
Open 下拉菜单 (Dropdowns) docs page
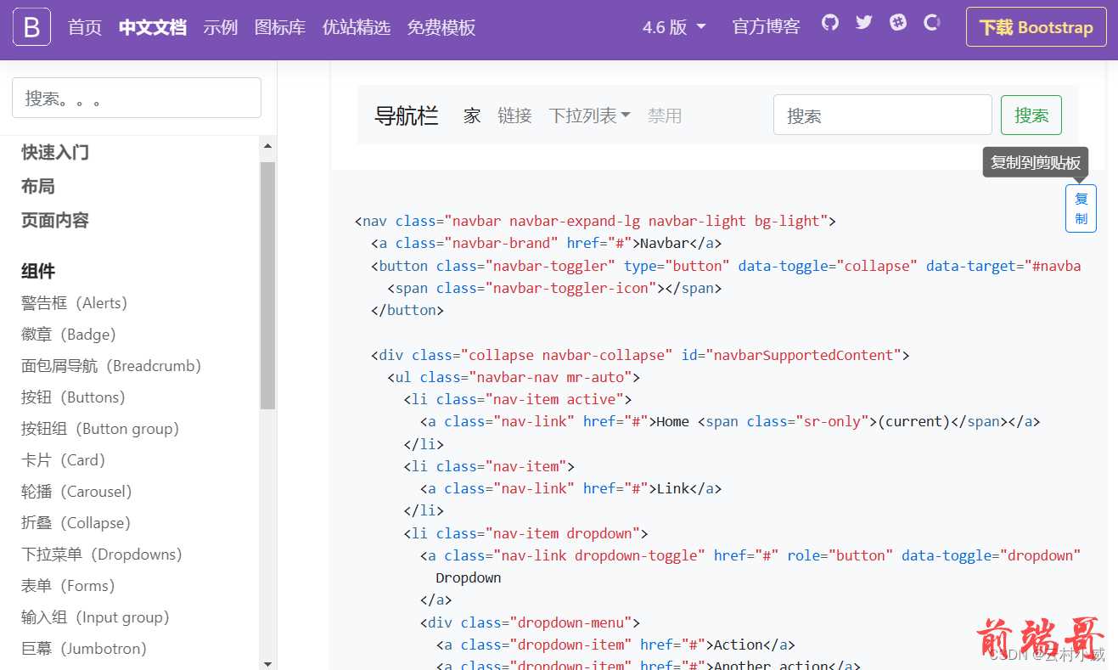[102, 555]
